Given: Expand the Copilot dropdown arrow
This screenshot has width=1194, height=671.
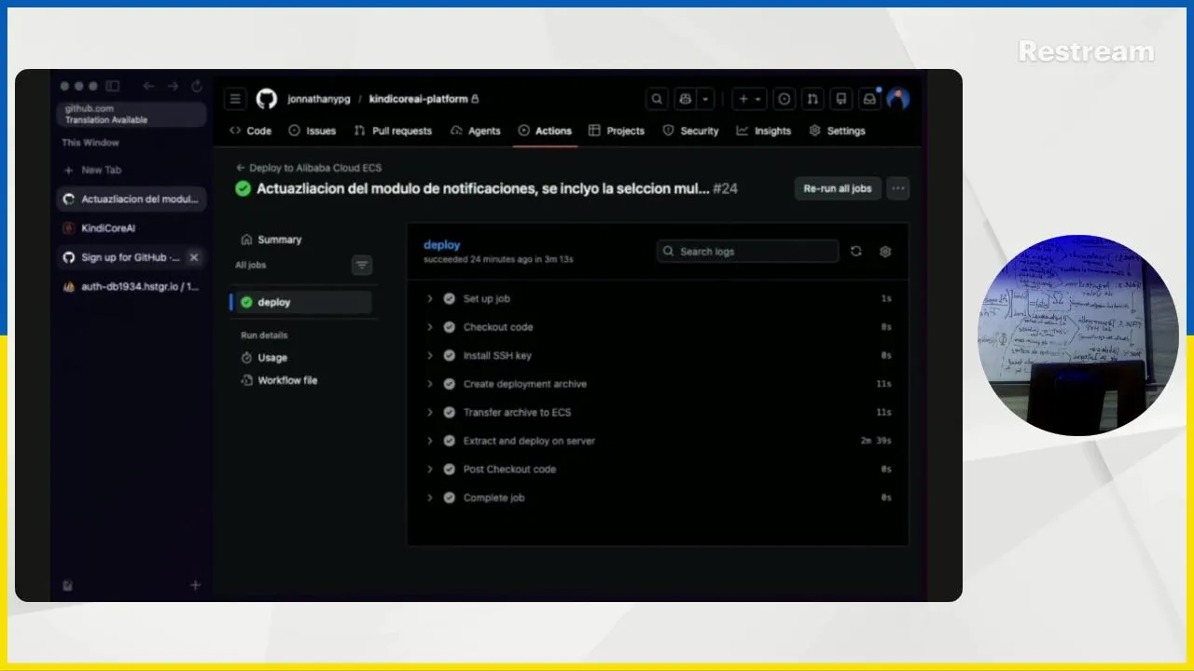Looking at the screenshot, I should pyautogui.click(x=706, y=99).
